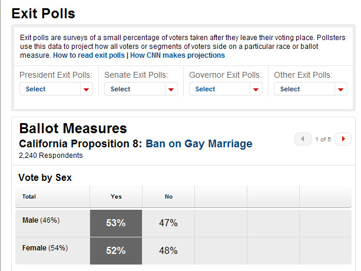Click the Male 47% No cell
The width and height of the screenshot is (361, 271).
(168, 223)
